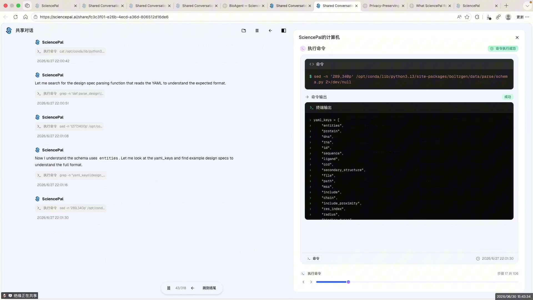Image resolution: width=533 pixels, height=300 pixels.
Task: Open the 'grep -n "yaml_keys' command chip
Action: coord(71,175)
